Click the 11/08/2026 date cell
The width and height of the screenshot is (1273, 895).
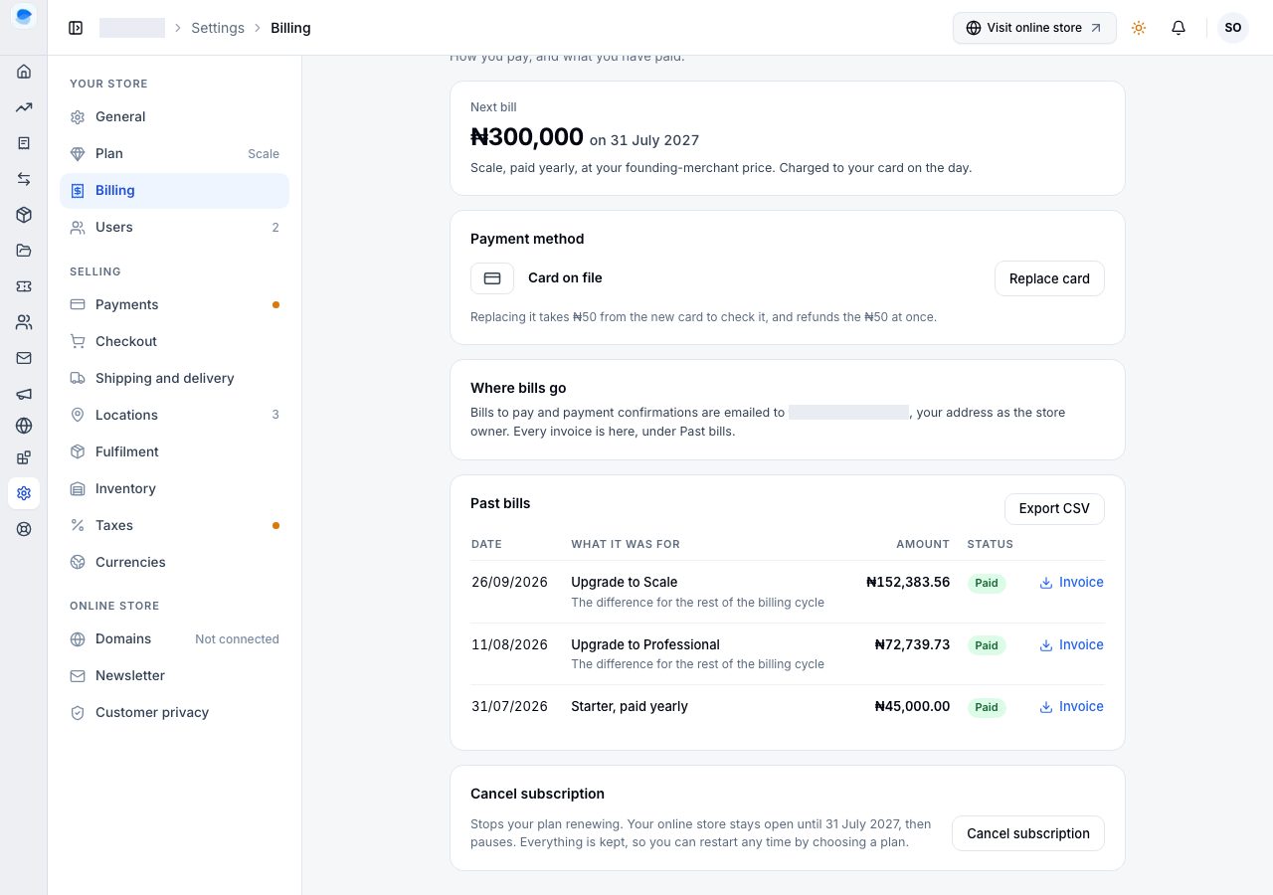click(509, 645)
